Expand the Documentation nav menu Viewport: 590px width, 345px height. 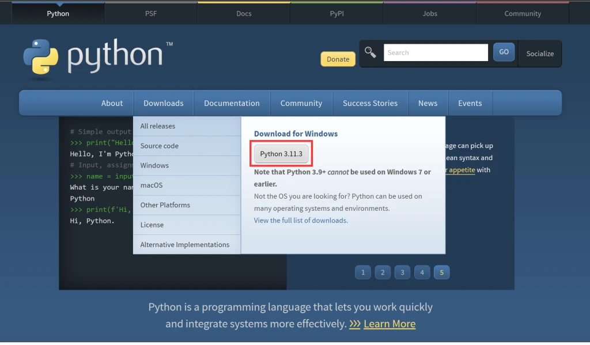[x=232, y=103]
